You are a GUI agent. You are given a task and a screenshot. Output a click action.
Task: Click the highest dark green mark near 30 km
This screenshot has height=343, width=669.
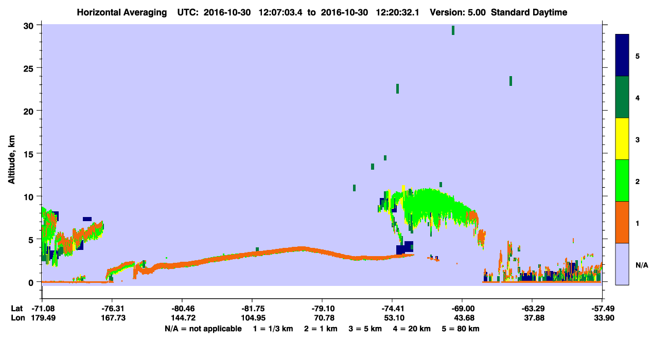coord(453,30)
